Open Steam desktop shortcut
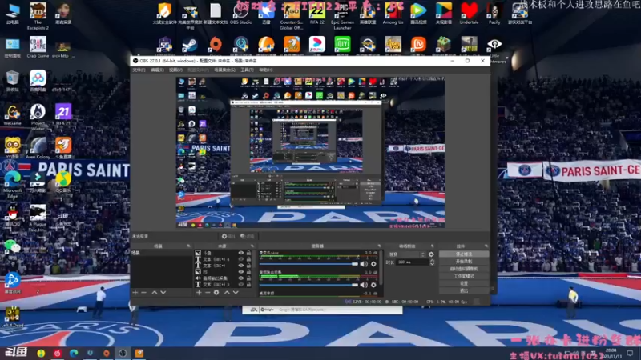Viewport: 641px width, 360px height. click(x=190, y=46)
